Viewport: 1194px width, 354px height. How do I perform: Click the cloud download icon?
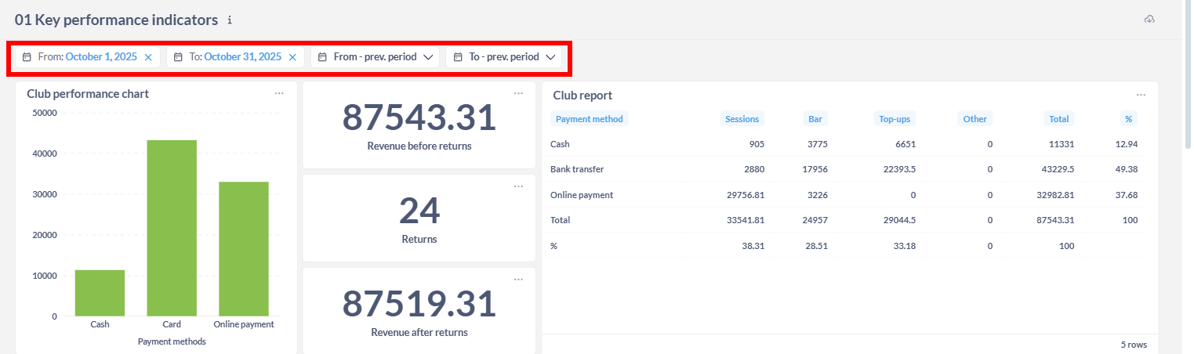(1149, 20)
